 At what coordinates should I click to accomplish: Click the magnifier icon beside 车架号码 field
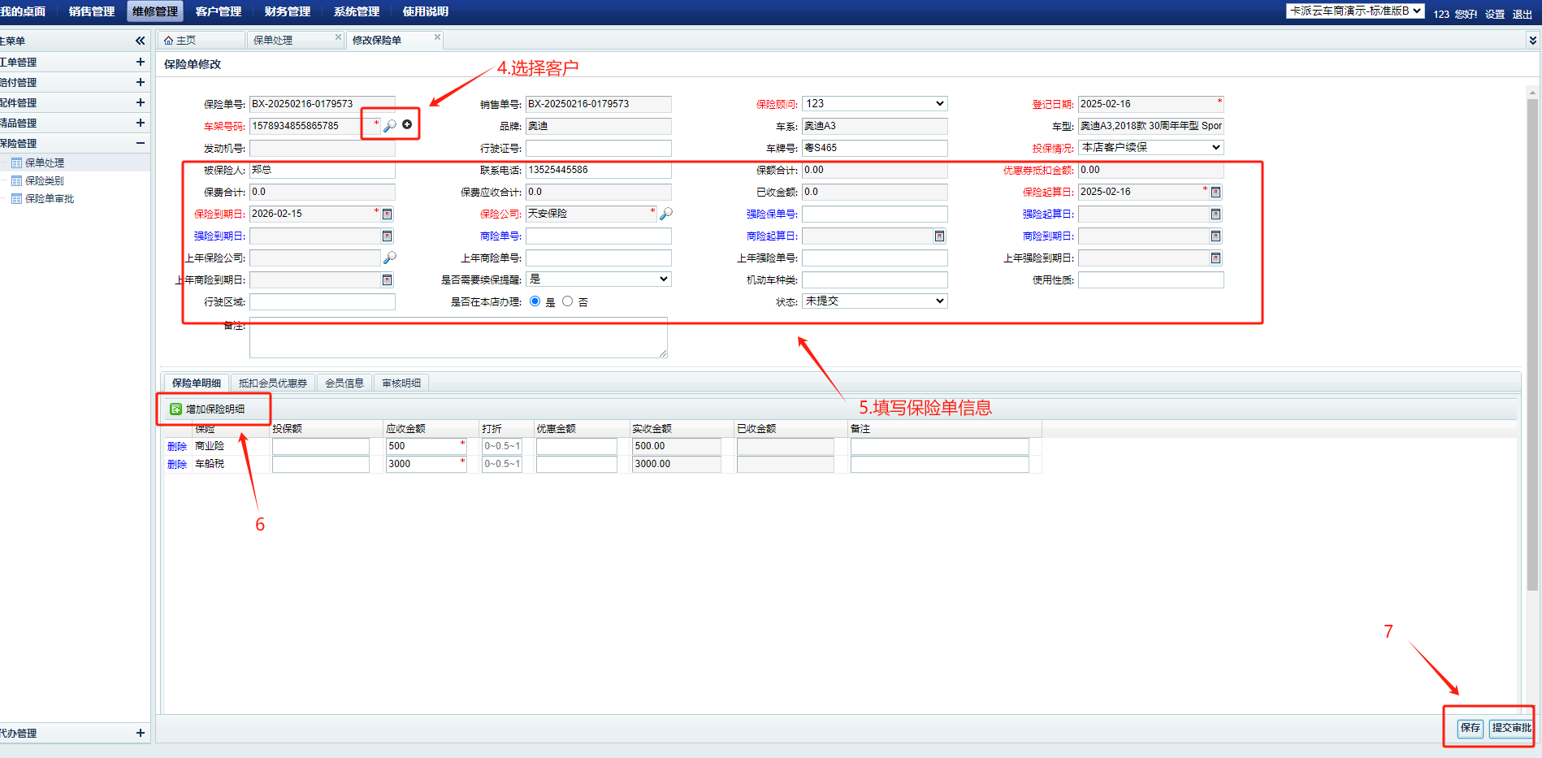click(x=390, y=125)
